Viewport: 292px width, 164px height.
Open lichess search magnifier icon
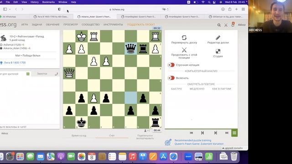219,25
